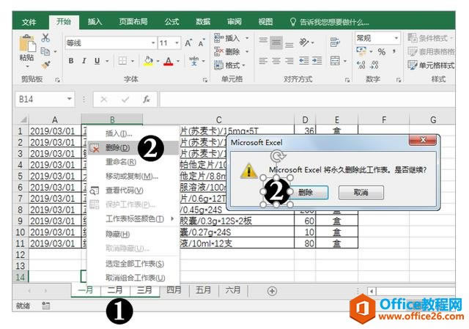Apply comma style
Image resolution: width=469 pixels, height=329 pixels.
pyautogui.click(x=394, y=51)
